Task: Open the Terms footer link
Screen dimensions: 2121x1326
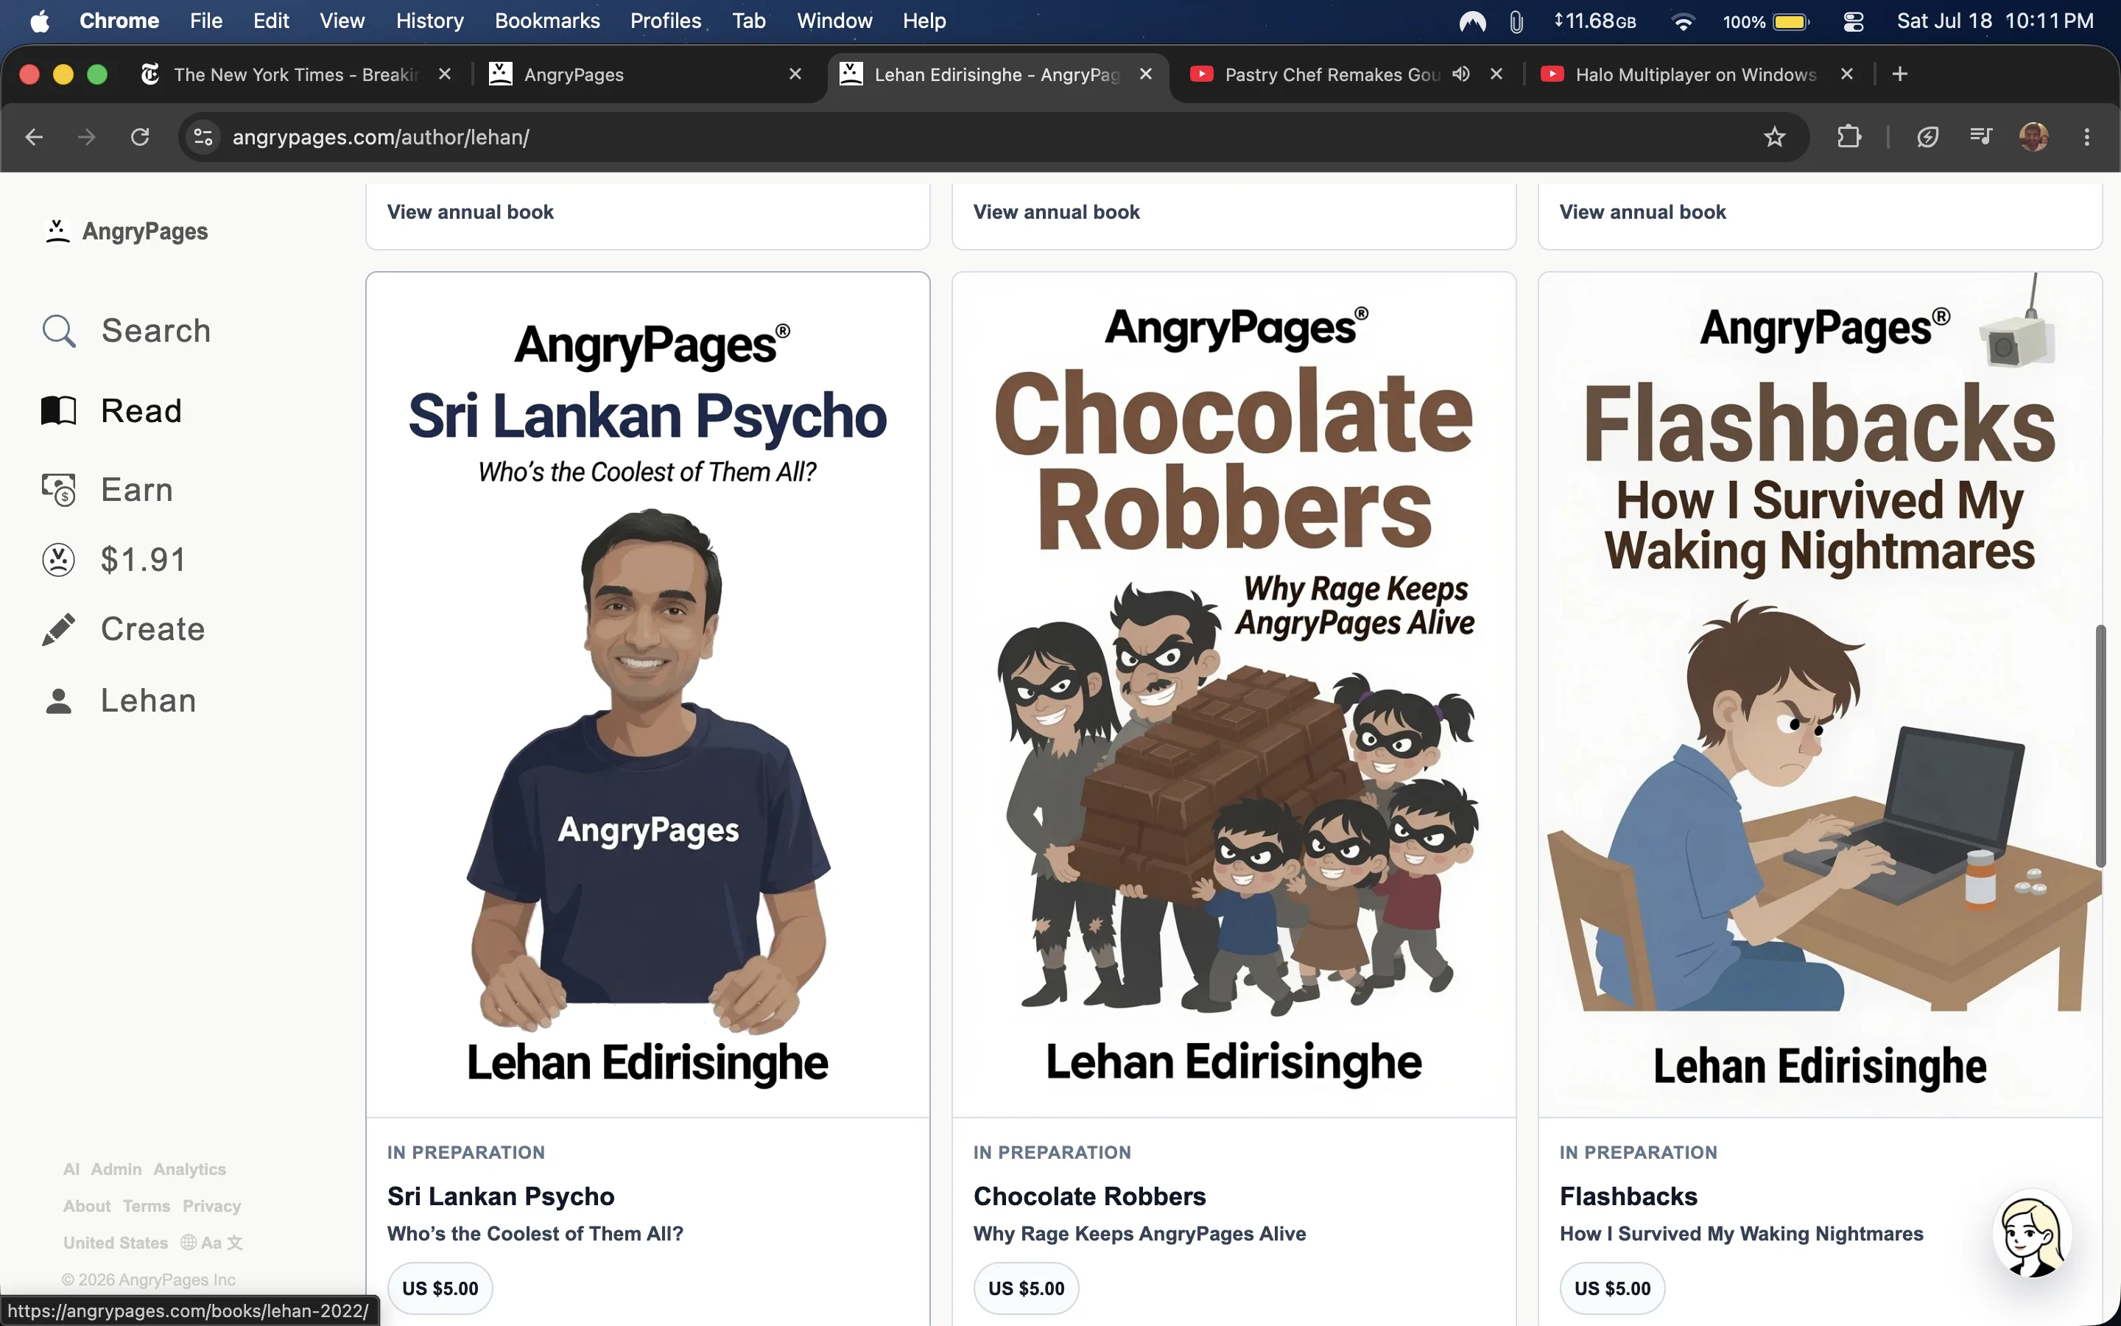Action: click(147, 1206)
